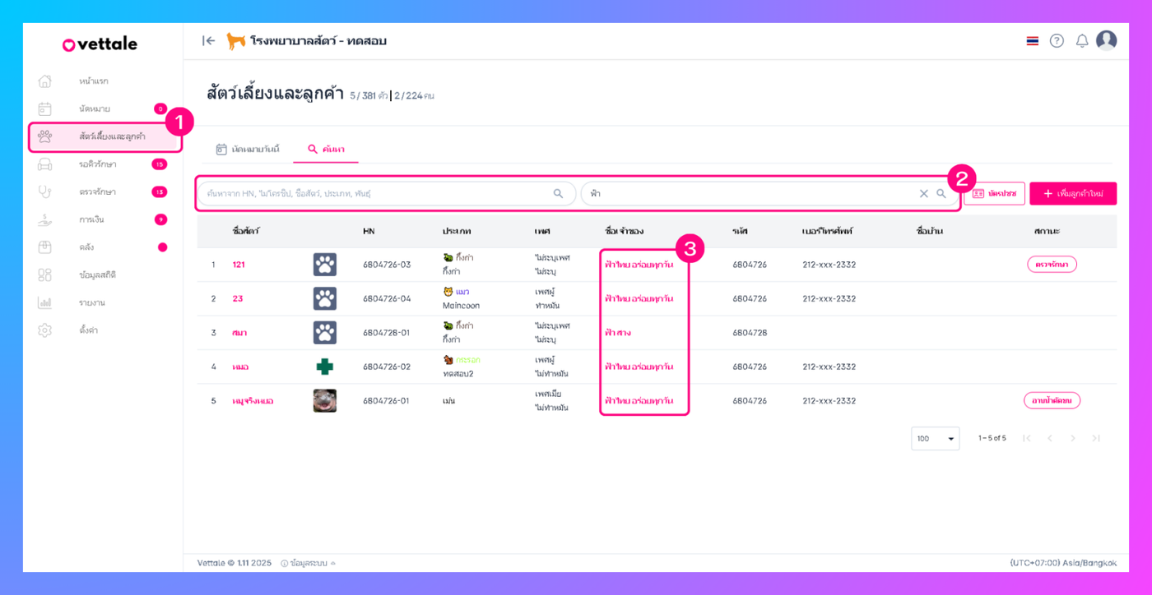1152x595 pixels.
Task: Open the notifications bell icon
Action: click(x=1082, y=41)
